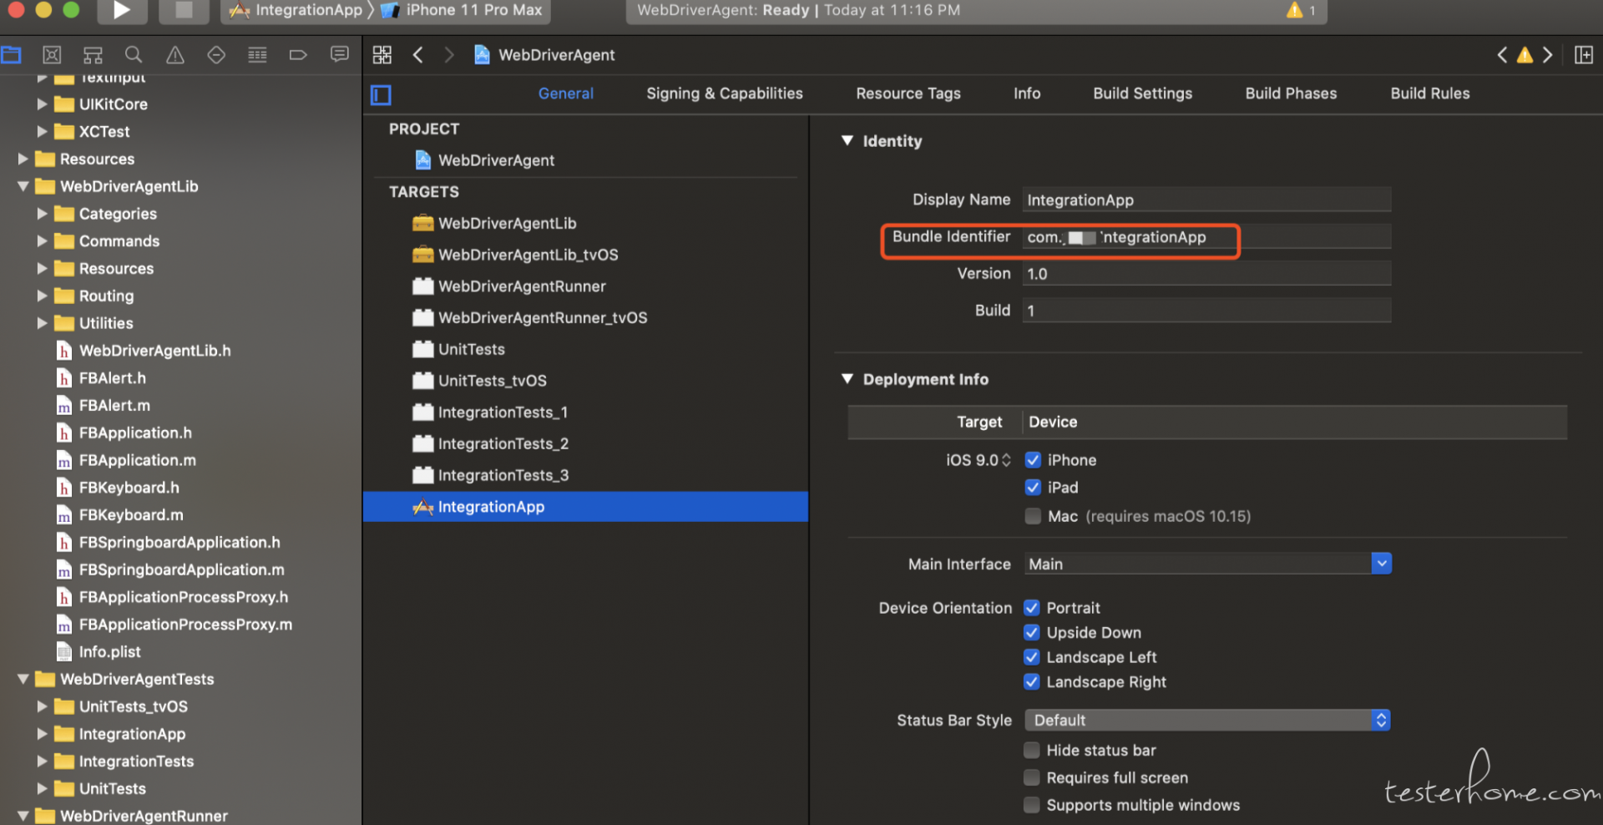Open the Main Interface dropdown
1603x825 pixels.
(1381, 564)
